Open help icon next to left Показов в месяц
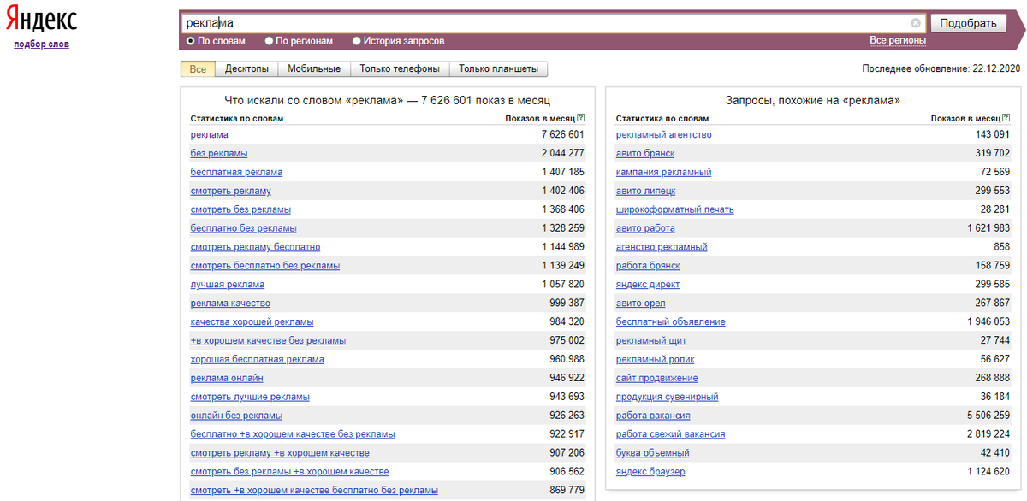Viewport: 1027px width, 501px height. (x=581, y=118)
